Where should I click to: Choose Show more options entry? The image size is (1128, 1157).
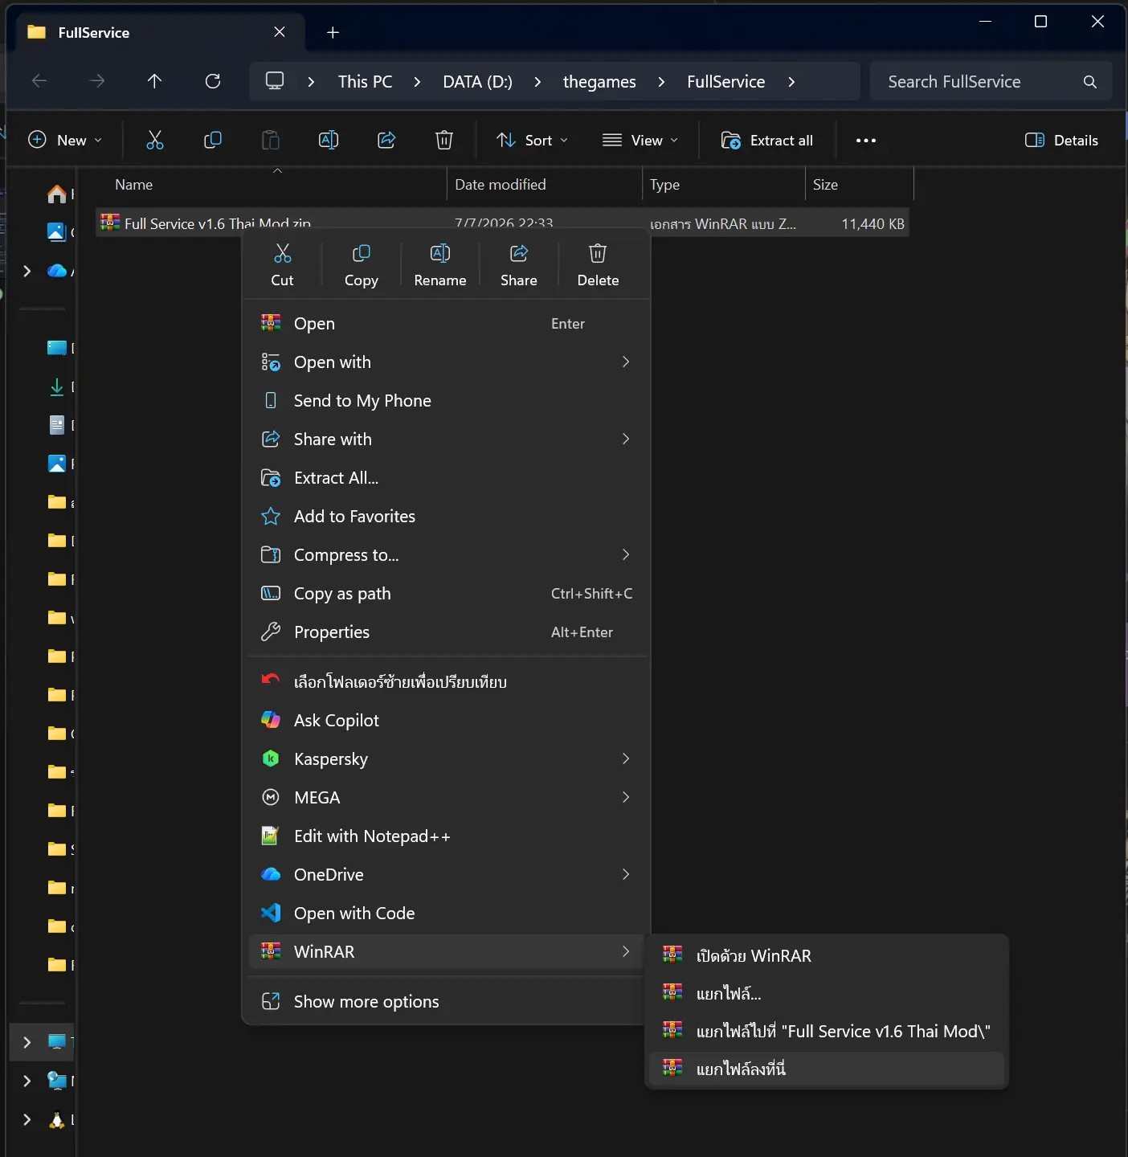pyautogui.click(x=447, y=1002)
